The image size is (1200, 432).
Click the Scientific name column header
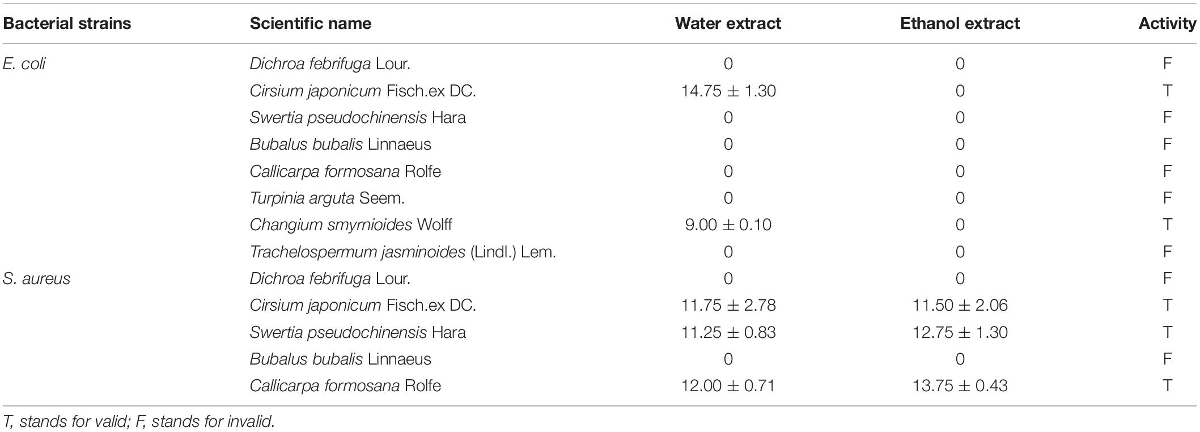coord(311,23)
